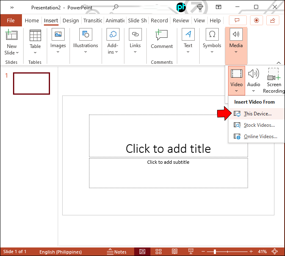Choose This Device... video option
Screen dimensions: 285x256
pyautogui.click(x=256, y=114)
